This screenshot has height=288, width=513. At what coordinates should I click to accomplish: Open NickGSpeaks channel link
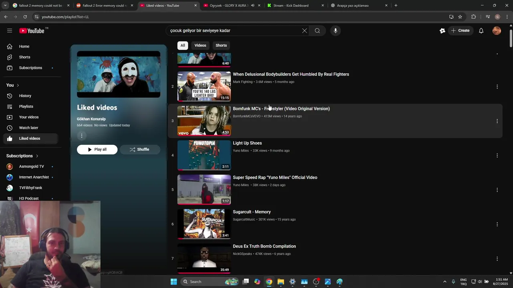242,254
